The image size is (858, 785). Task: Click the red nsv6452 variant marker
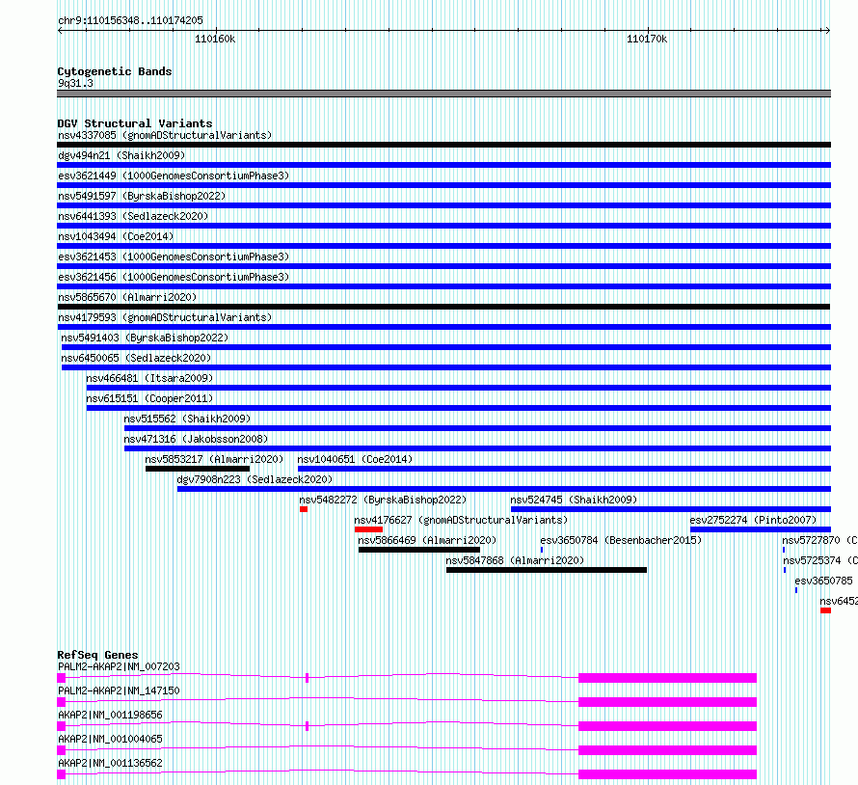pyautogui.click(x=826, y=610)
